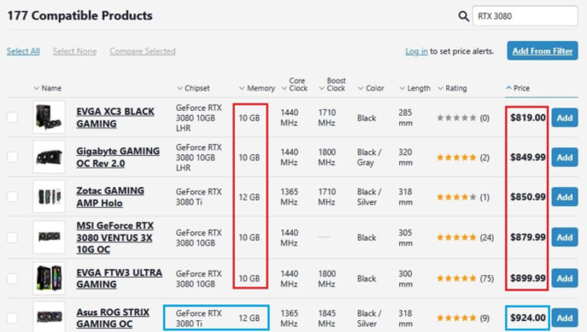This screenshot has height=332, width=587.
Task: Open the MSI VENTUS 3X thumbnail
Action: tap(49, 237)
